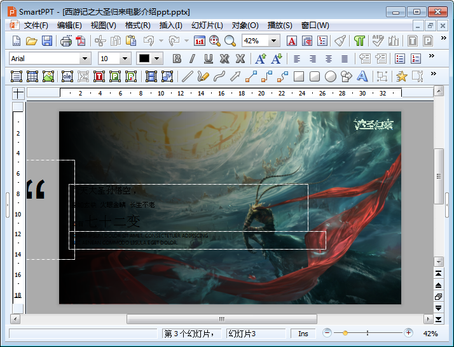This screenshot has height=347, width=454.
Task: Open the font color dropdown arrow
Action: pos(156,59)
